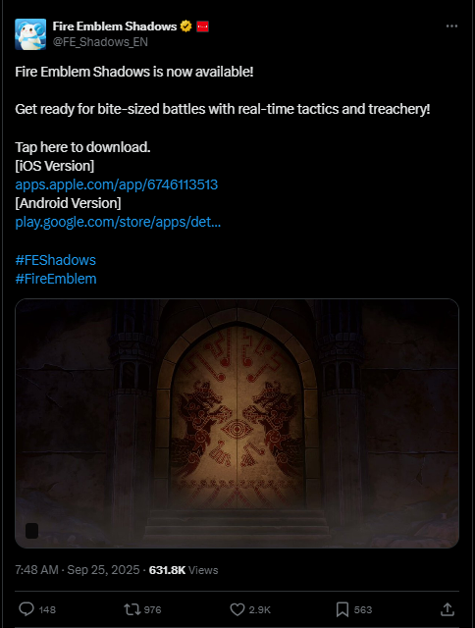Image resolution: width=475 pixels, height=628 pixels.
Task: Open the share upload icon
Action: click(447, 609)
